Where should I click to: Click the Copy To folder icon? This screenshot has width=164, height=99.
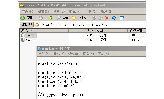point(101,18)
